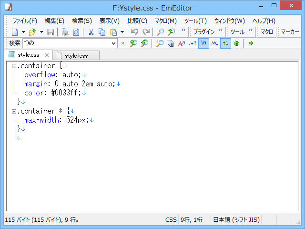The height and width of the screenshot is (229, 305).
Task: Toggle whole word match w option
Action: coord(214,43)
